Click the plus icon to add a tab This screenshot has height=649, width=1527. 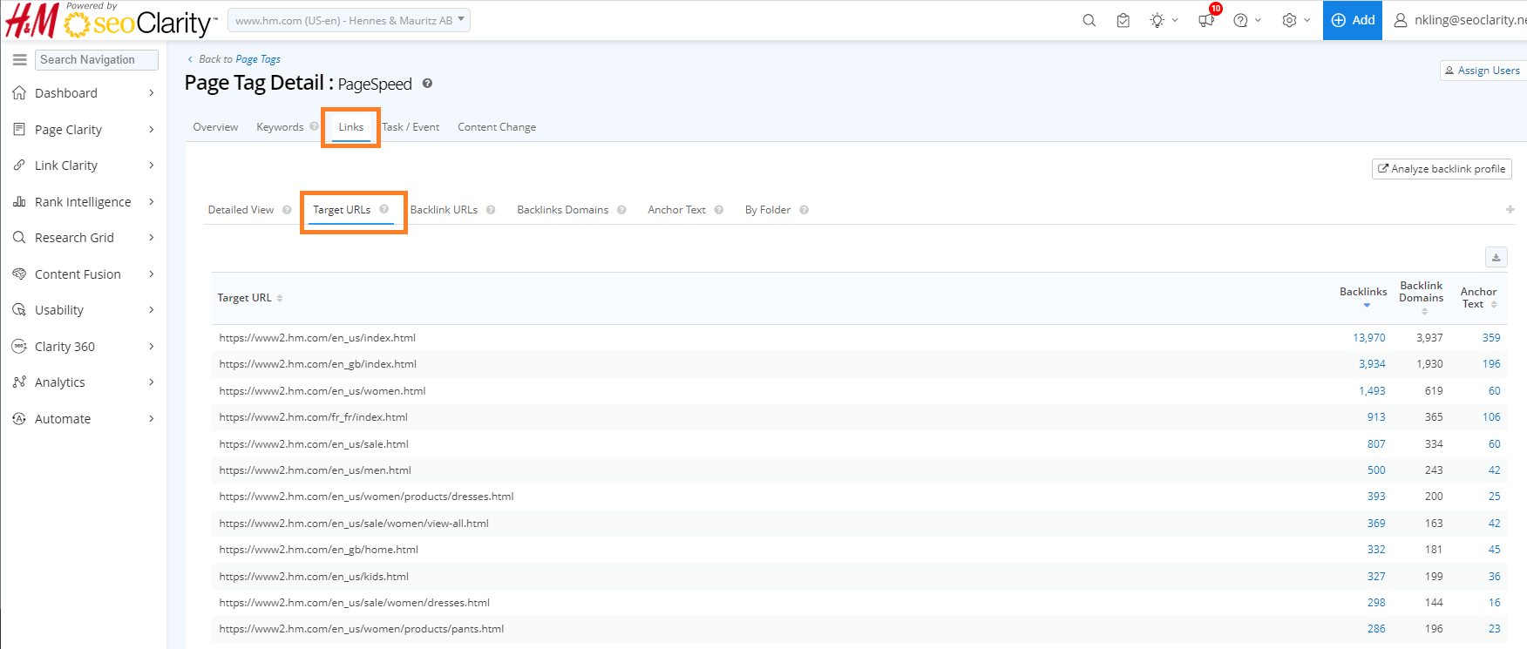coord(1510,209)
